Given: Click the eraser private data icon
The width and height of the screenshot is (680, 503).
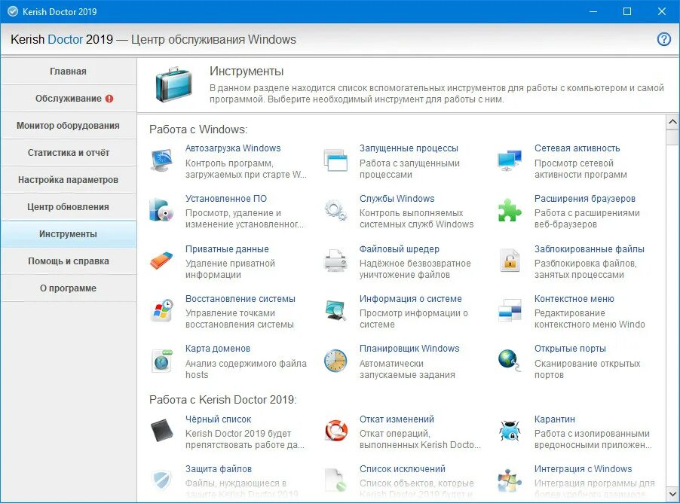Looking at the screenshot, I should [x=162, y=261].
